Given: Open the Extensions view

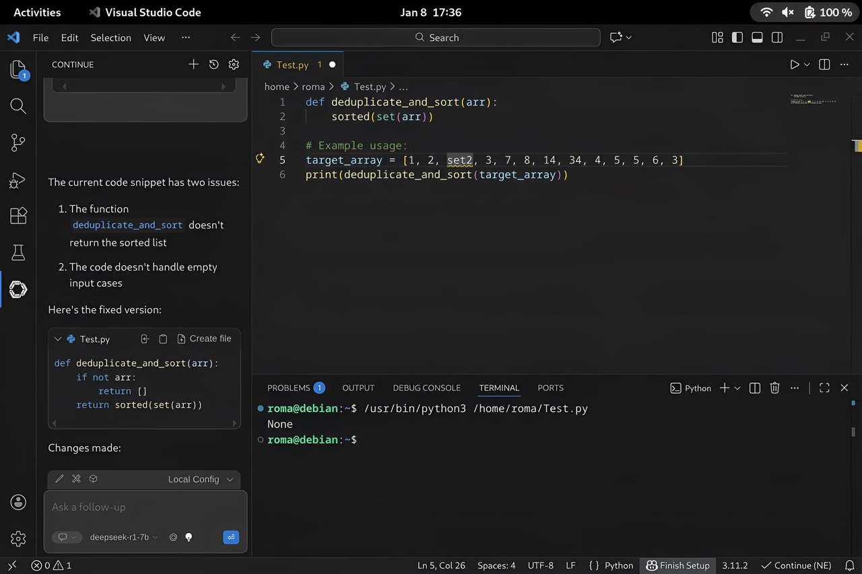Looking at the screenshot, I should click(18, 216).
